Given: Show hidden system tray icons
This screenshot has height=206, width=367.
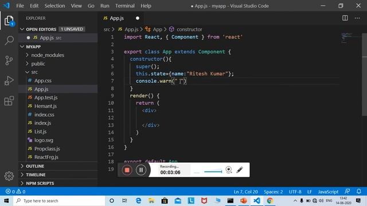Looking at the screenshot, I should pyautogui.click(x=295, y=201).
